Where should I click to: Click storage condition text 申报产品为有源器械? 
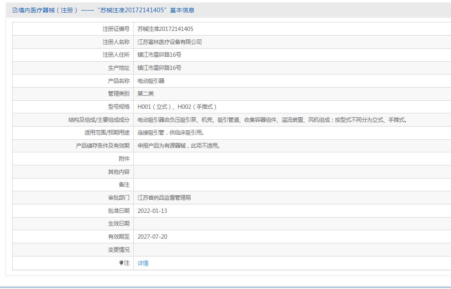click(179, 146)
